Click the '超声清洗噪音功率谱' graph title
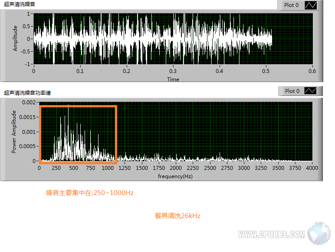 point(27,93)
